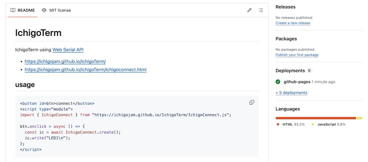Open the ichigojam.github.io/IchigoTerm/ link
Image resolution: width=368 pixels, height=162 pixels.
pyautogui.click(x=65, y=61)
